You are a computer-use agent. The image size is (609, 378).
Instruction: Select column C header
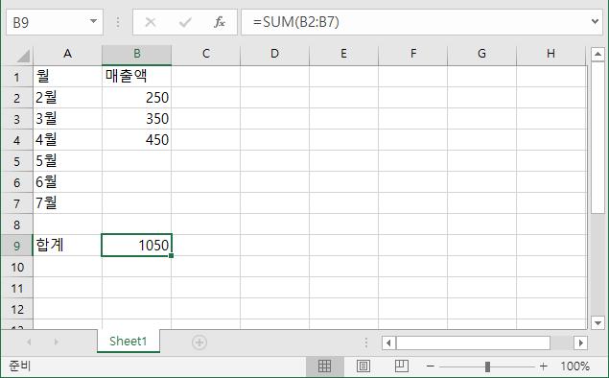click(206, 54)
